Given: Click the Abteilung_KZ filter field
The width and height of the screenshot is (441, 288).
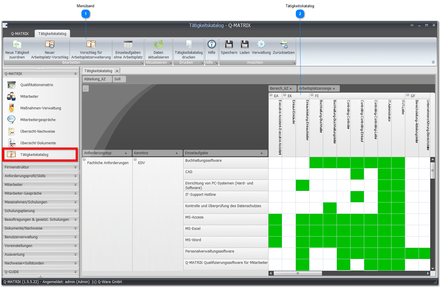Looking at the screenshot, I should tap(97, 79).
